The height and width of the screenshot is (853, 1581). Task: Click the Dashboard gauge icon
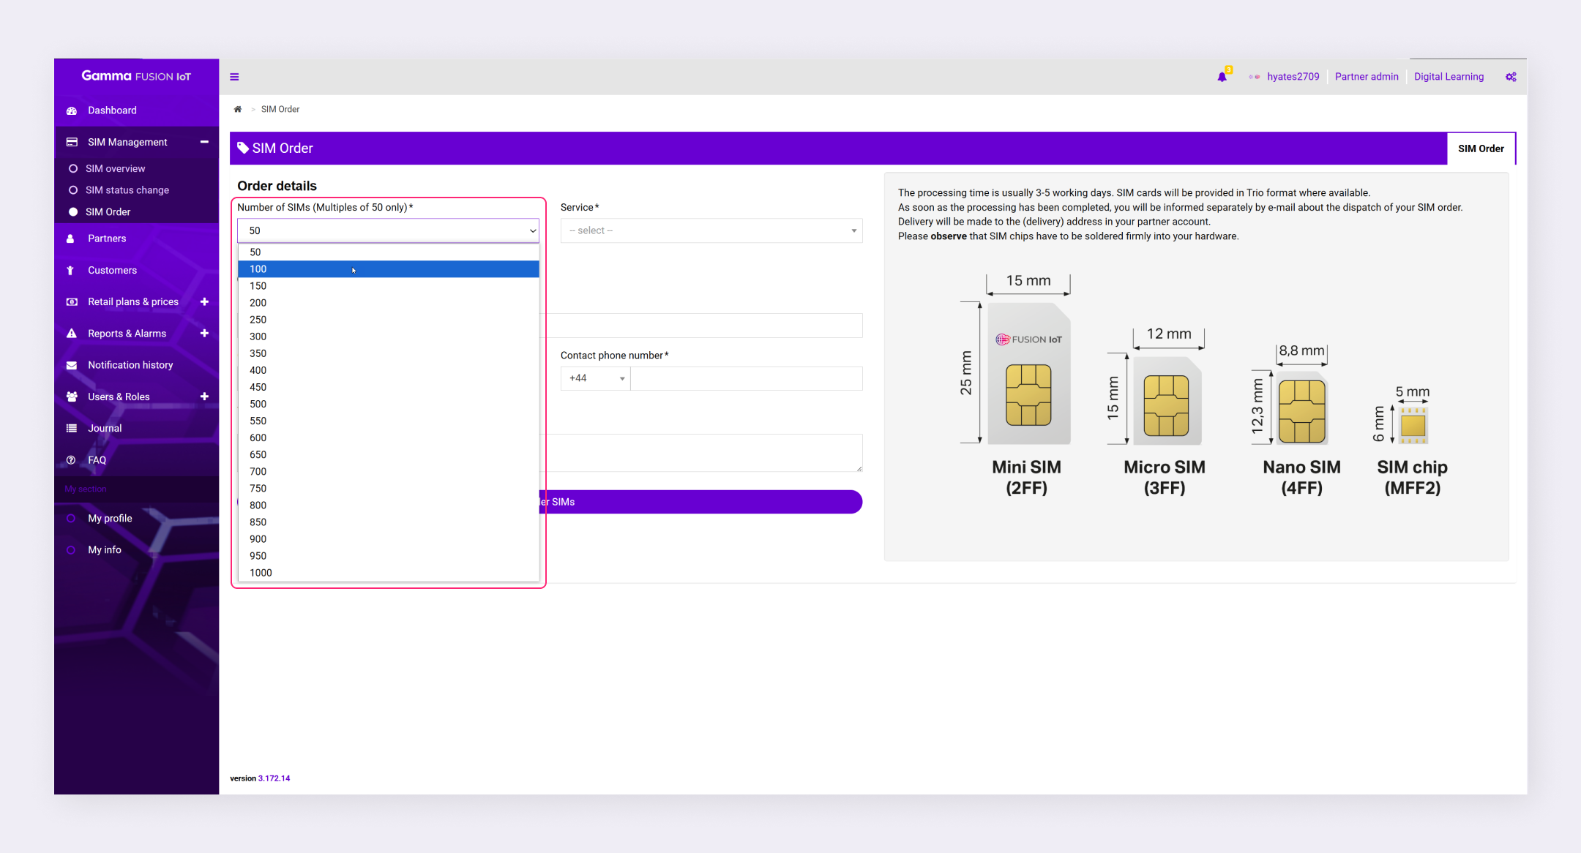coord(72,110)
